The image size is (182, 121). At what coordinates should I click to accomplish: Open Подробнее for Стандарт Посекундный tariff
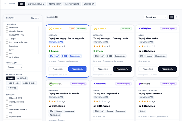point(58,69)
